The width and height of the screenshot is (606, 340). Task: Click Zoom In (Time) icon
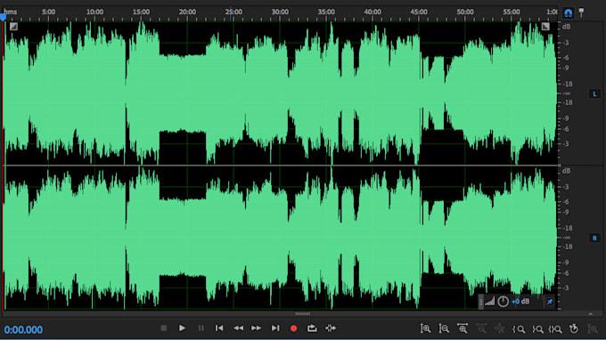463,328
